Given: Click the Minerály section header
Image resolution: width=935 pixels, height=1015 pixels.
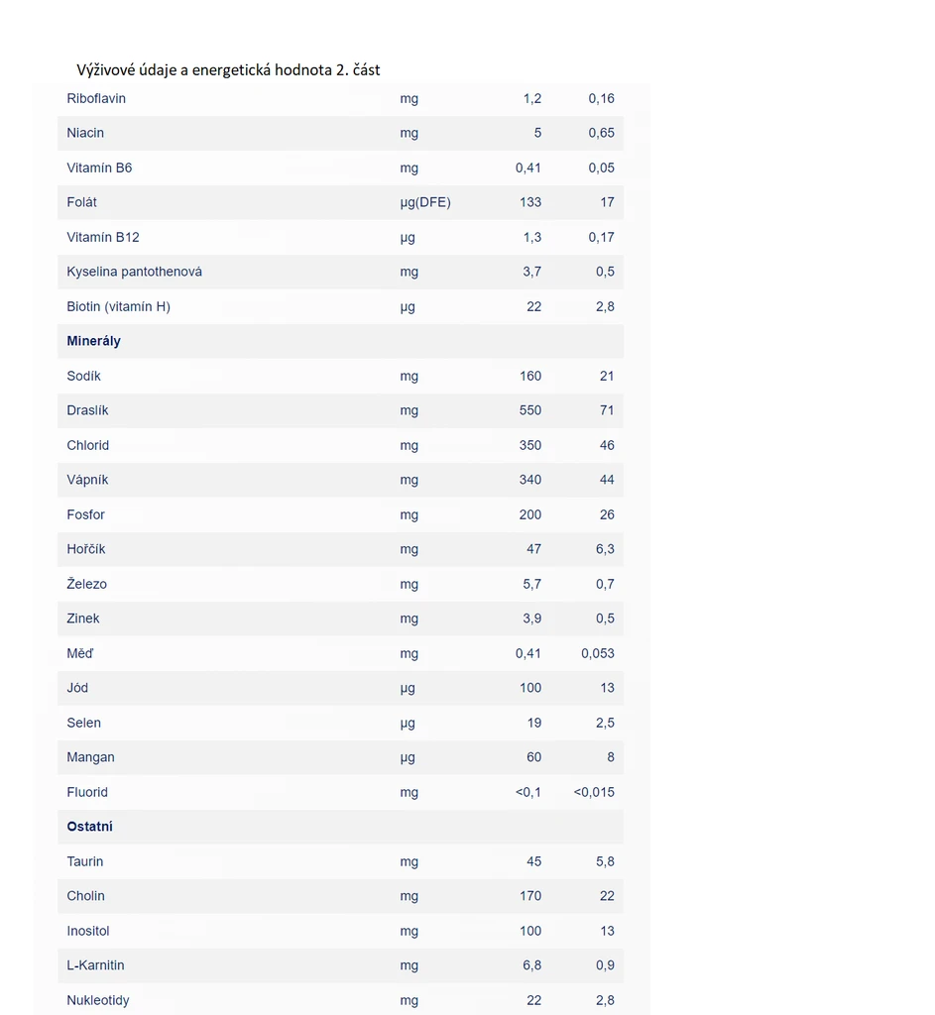Looking at the screenshot, I should click(x=93, y=341).
